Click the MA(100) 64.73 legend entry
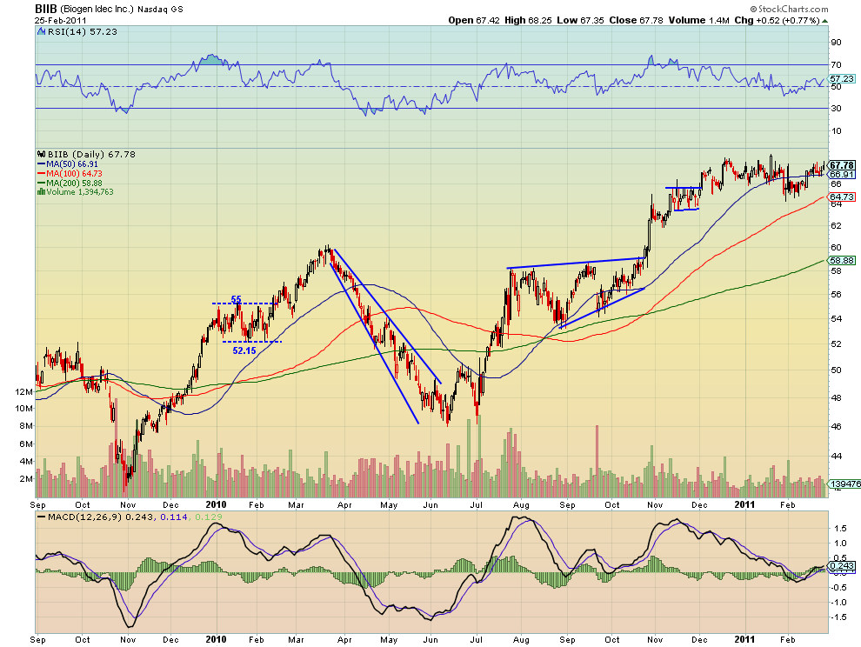 [74, 174]
